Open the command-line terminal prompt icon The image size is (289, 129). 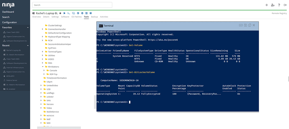[69, 13]
